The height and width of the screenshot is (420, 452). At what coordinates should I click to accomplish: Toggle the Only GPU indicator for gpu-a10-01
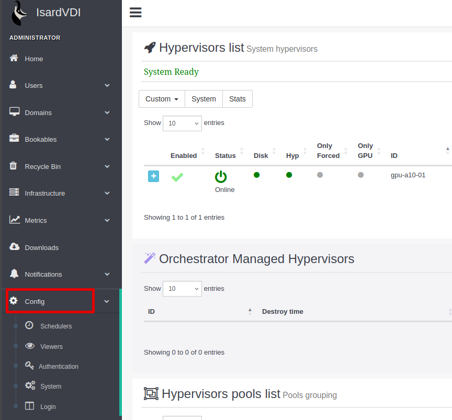coord(360,175)
